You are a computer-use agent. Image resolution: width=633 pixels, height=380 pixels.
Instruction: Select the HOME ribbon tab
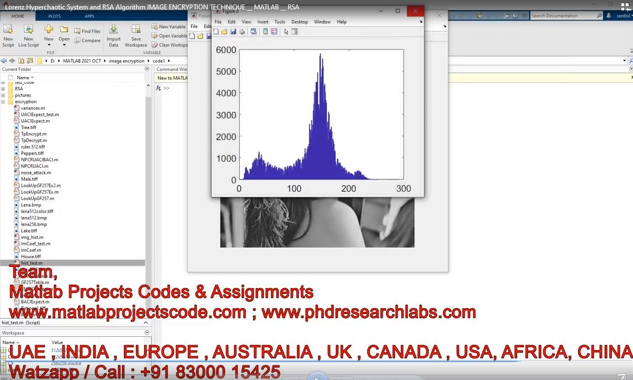[x=18, y=16]
